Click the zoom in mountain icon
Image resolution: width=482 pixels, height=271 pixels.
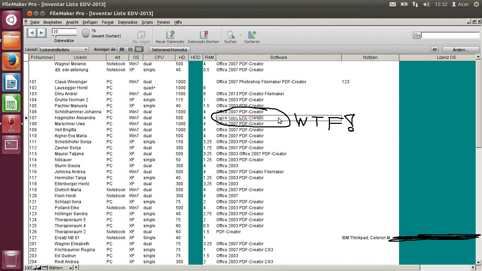40,268
